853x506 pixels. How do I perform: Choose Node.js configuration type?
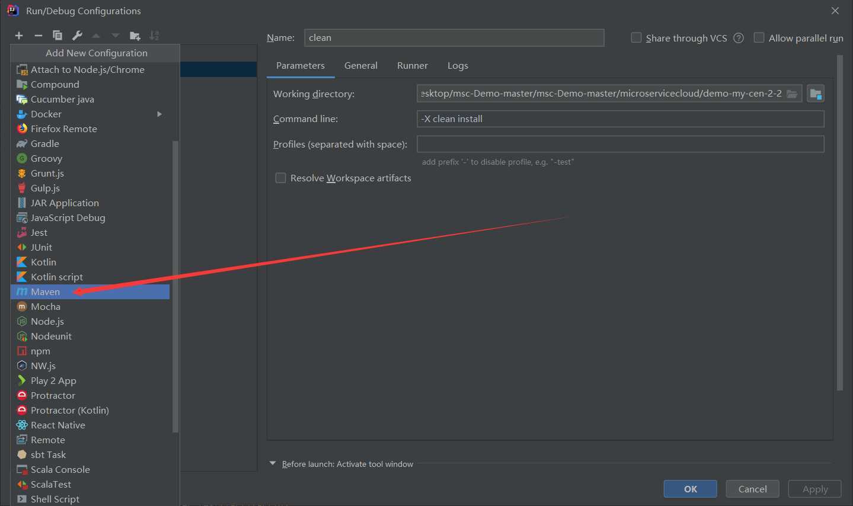(90, 321)
